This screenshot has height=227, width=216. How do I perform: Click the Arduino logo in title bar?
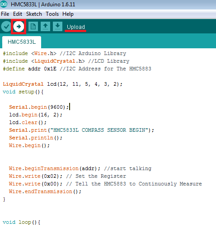pos(4,4)
